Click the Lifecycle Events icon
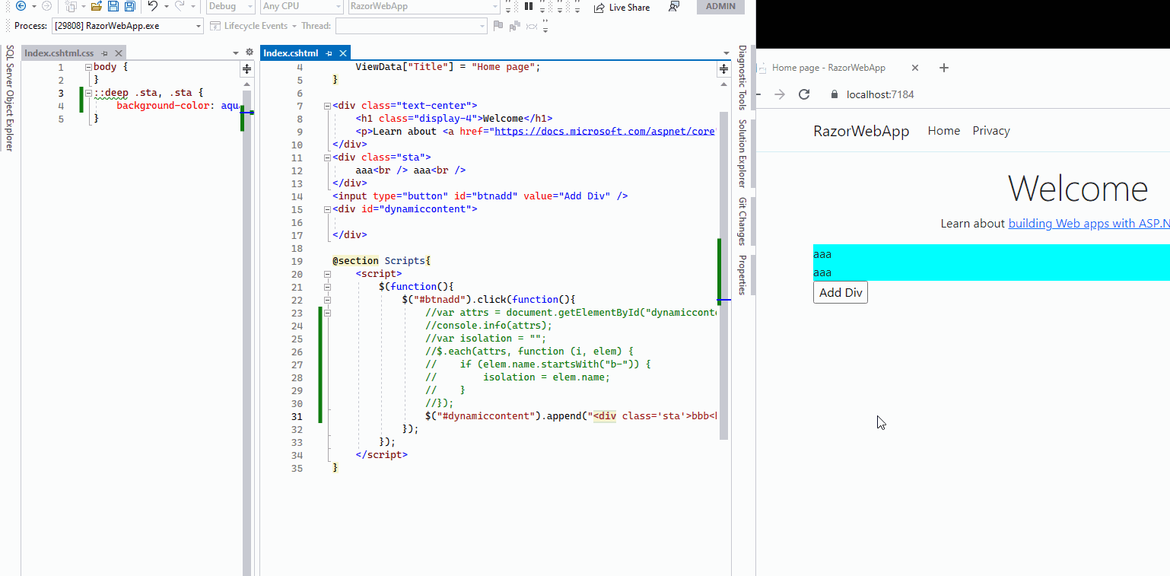The image size is (1170, 576). pos(215,26)
